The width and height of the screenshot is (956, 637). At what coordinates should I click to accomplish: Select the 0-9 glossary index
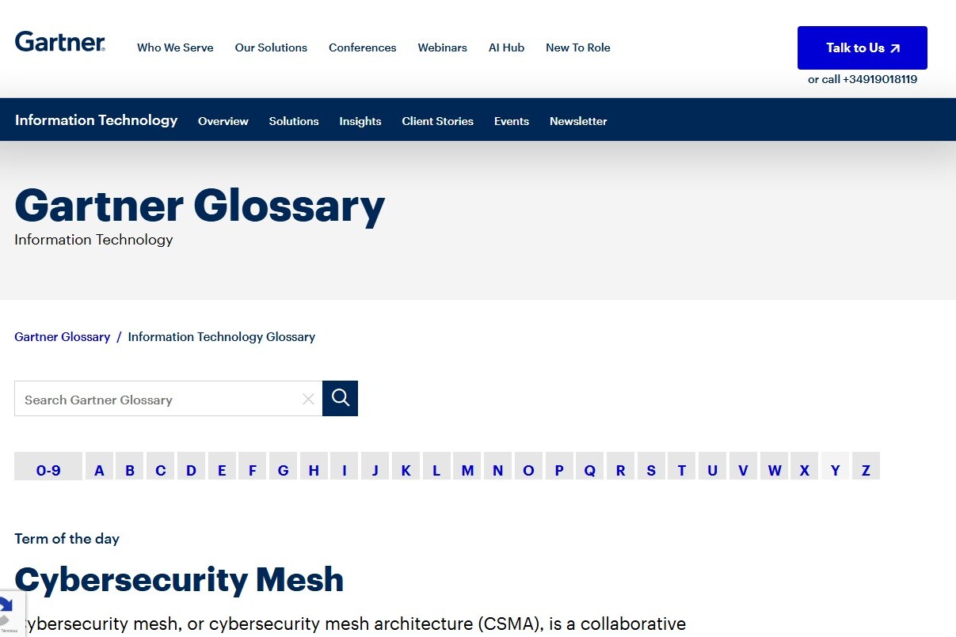tap(48, 470)
